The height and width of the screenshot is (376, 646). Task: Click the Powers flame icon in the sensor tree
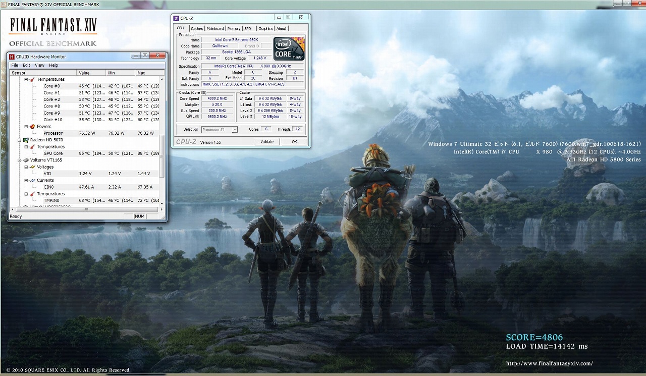point(33,127)
